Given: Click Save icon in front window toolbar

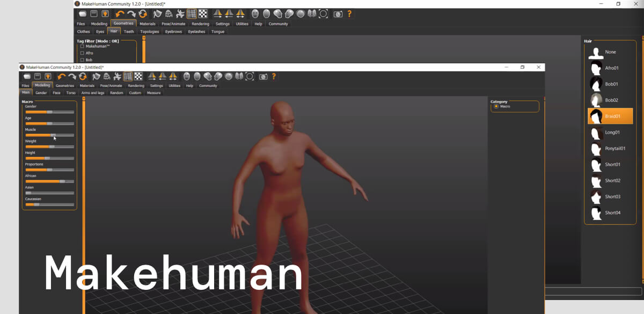Looking at the screenshot, I should (38, 77).
